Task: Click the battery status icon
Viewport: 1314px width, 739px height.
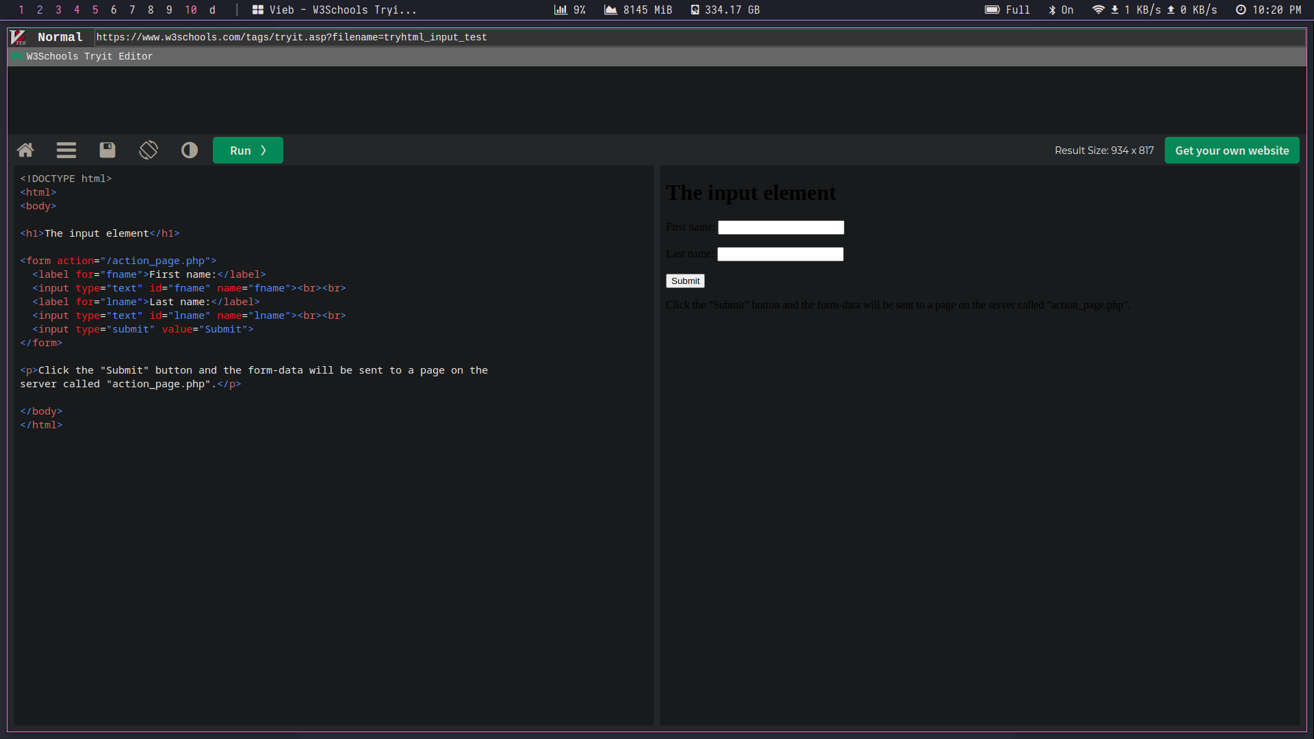Action: [992, 10]
